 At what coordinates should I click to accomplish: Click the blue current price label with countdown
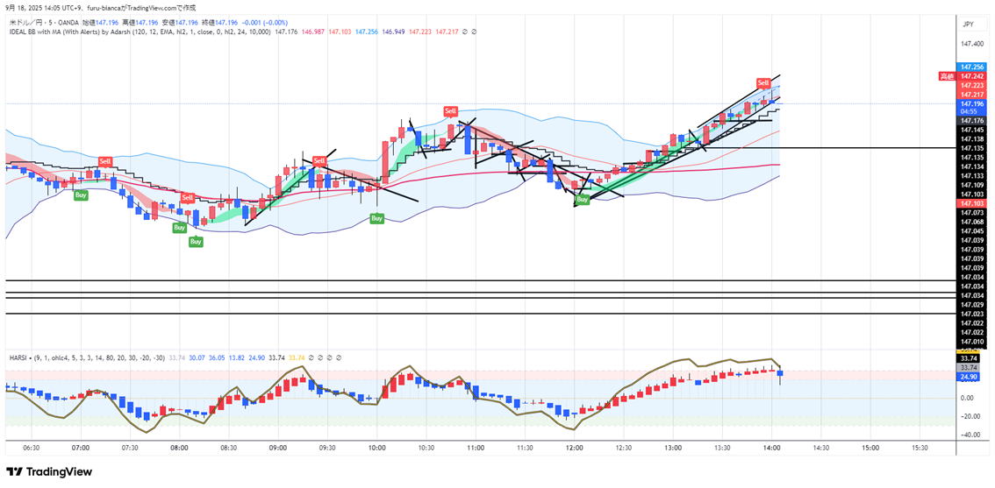(970, 107)
